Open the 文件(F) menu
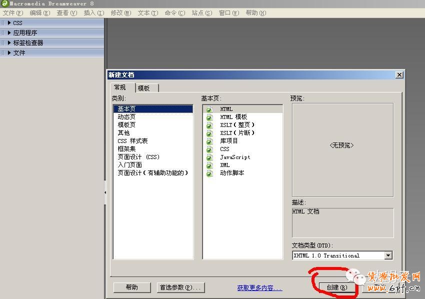Viewport: 425px width, 299px height. [x=12, y=12]
